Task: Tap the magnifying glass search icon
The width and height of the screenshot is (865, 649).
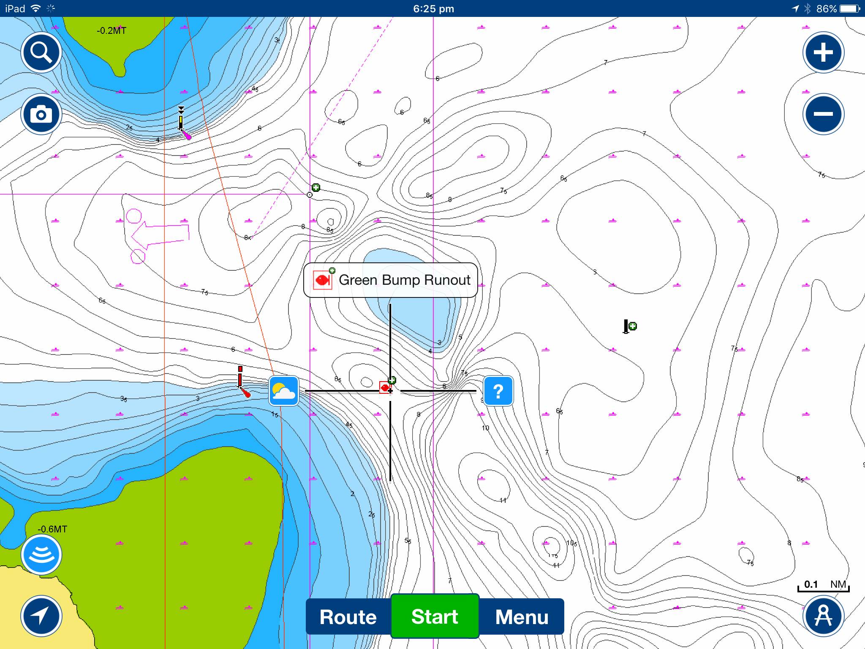Action: pyautogui.click(x=41, y=52)
